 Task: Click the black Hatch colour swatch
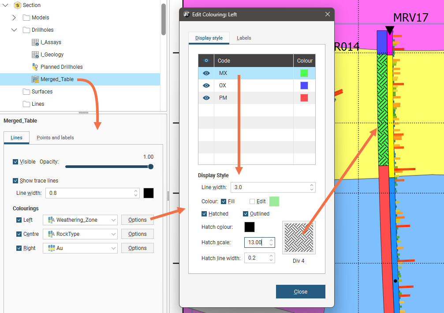(x=249, y=227)
